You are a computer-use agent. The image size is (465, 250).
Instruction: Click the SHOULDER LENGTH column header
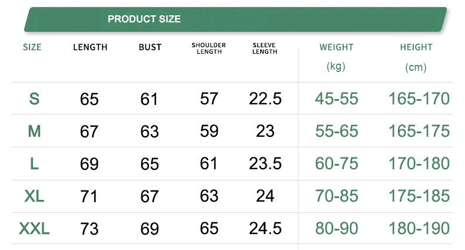[x=209, y=48]
